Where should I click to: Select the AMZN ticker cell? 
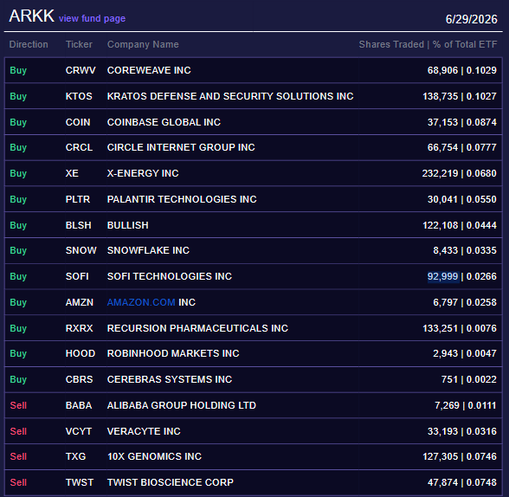(x=80, y=302)
